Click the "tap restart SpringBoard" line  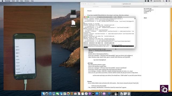click(x=100, y=60)
